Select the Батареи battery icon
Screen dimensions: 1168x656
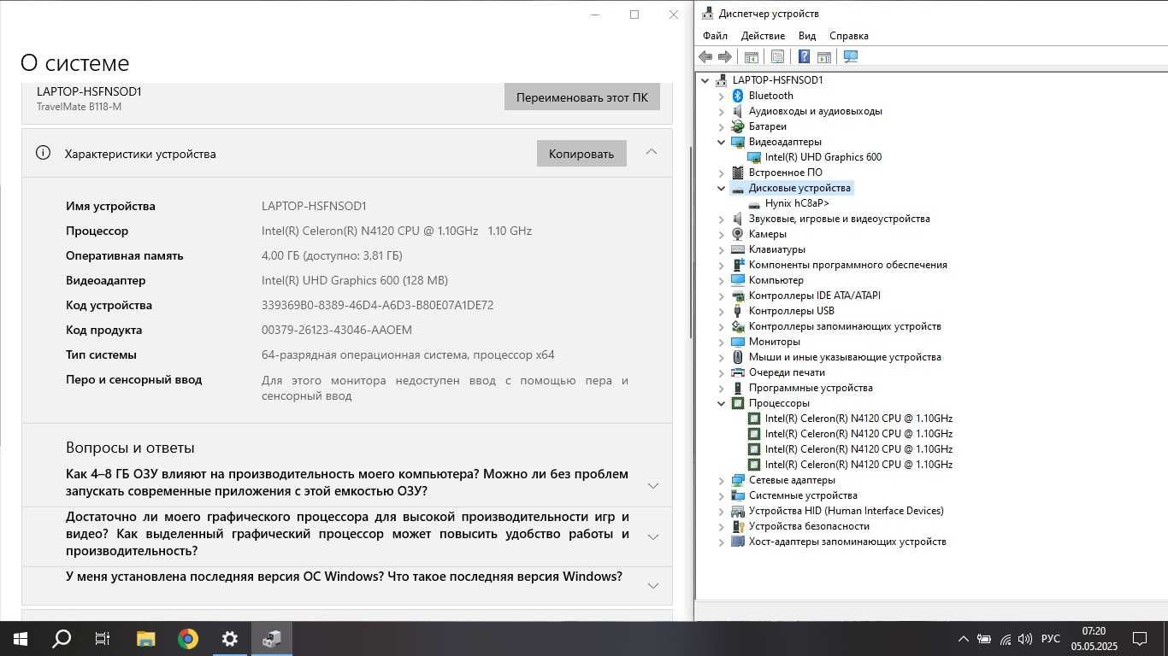click(738, 126)
